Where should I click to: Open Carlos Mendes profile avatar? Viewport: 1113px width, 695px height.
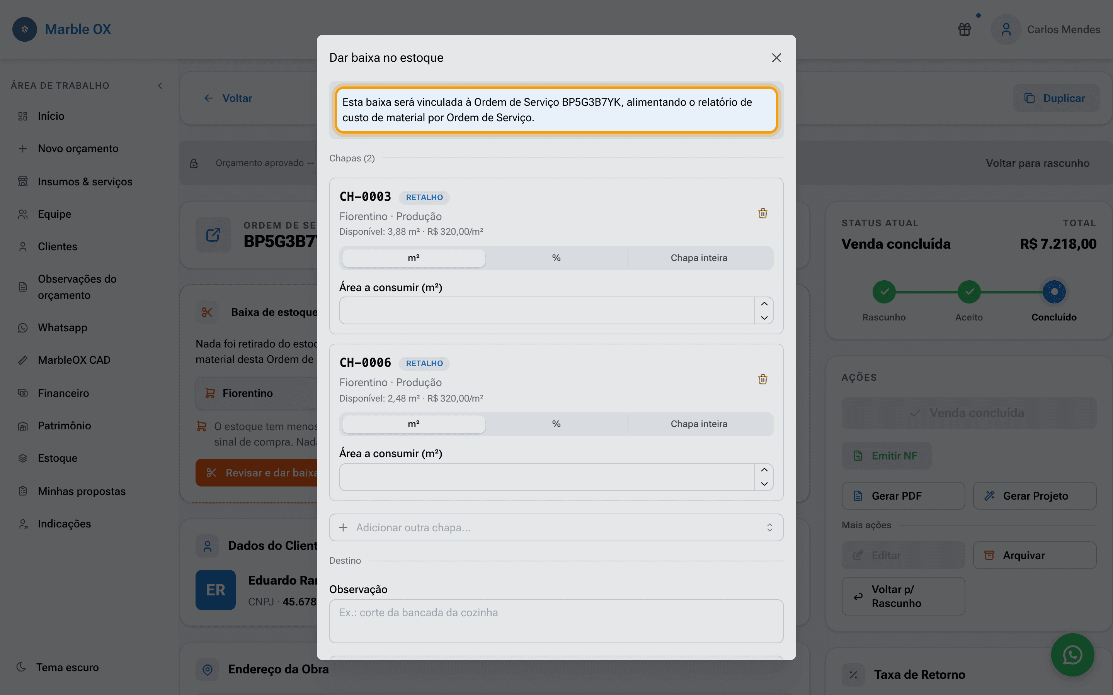pyautogui.click(x=1006, y=29)
